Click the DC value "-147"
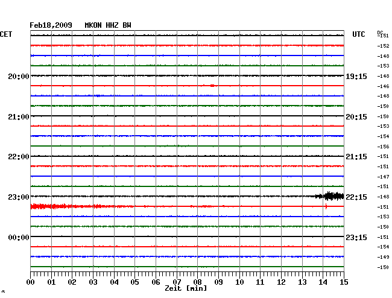This screenshot has width=392, height=298. tap(383, 177)
